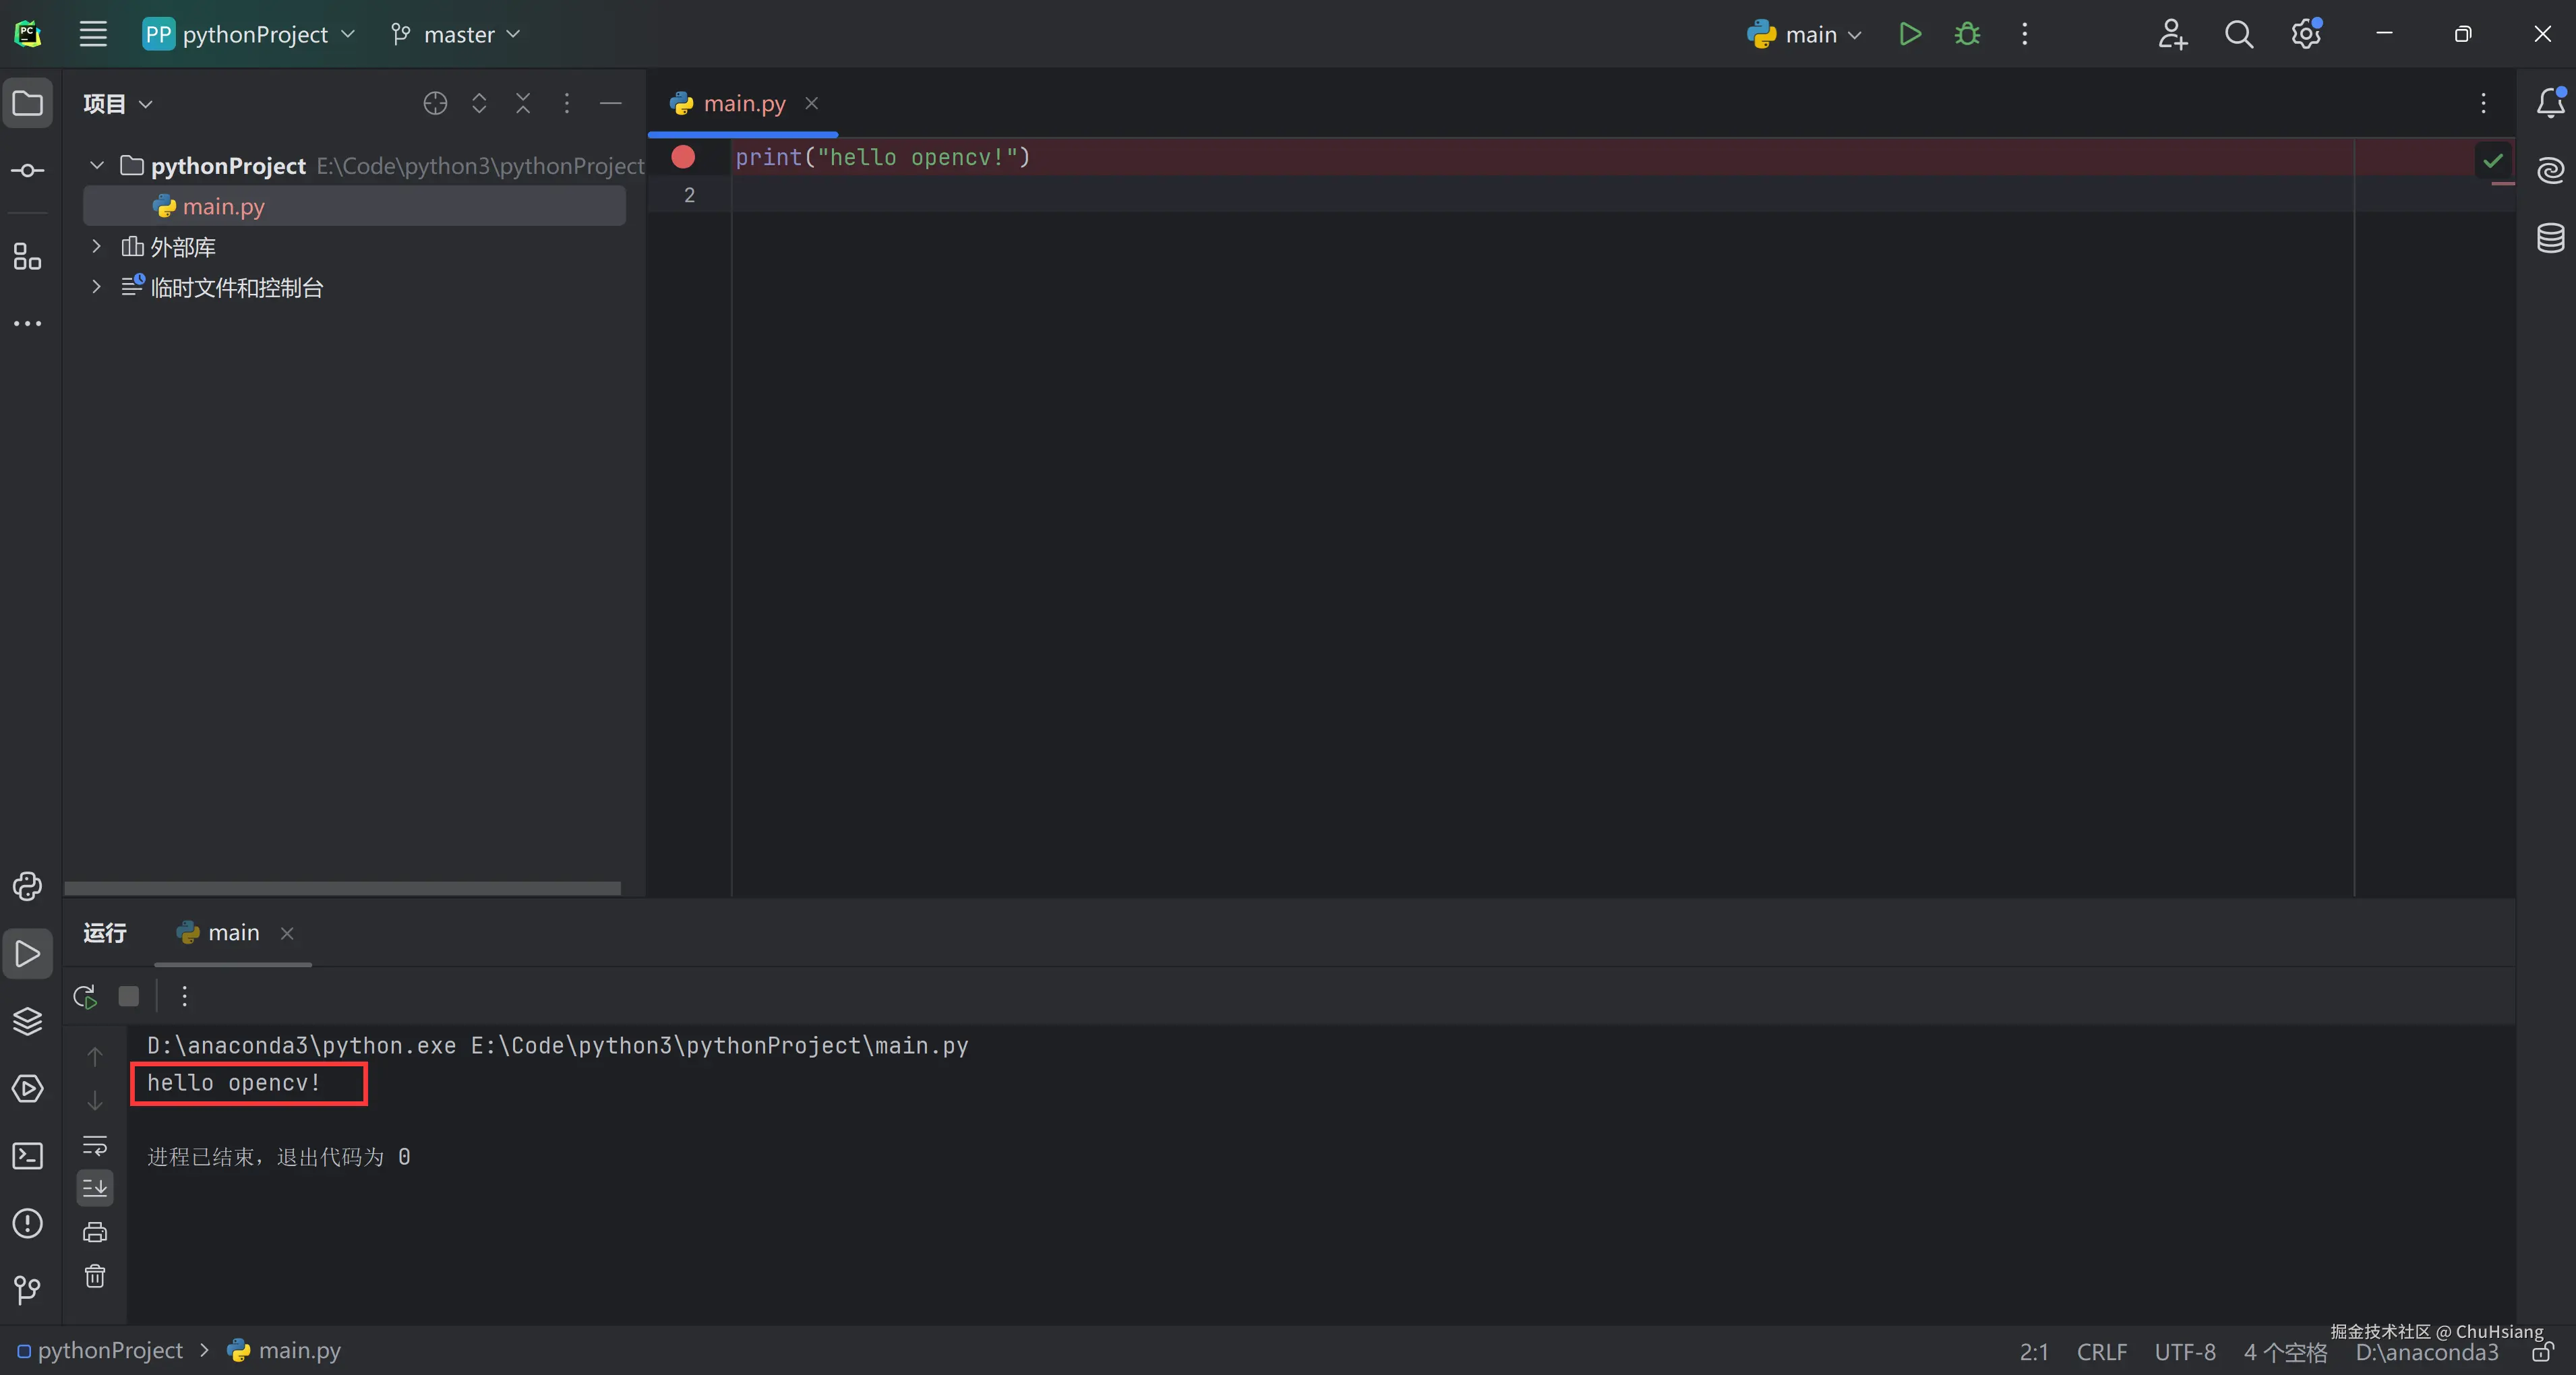Select the main tab in the Run panel
The height and width of the screenshot is (1375, 2576).
pos(233,933)
